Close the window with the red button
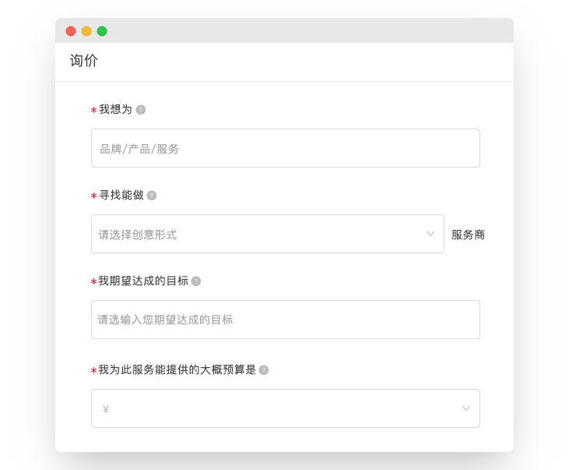The width and height of the screenshot is (569, 470). 71,31
